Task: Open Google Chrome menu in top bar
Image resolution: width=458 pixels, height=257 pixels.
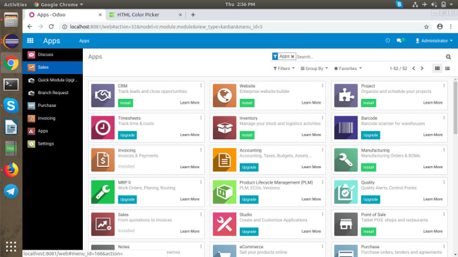Action: [59, 5]
